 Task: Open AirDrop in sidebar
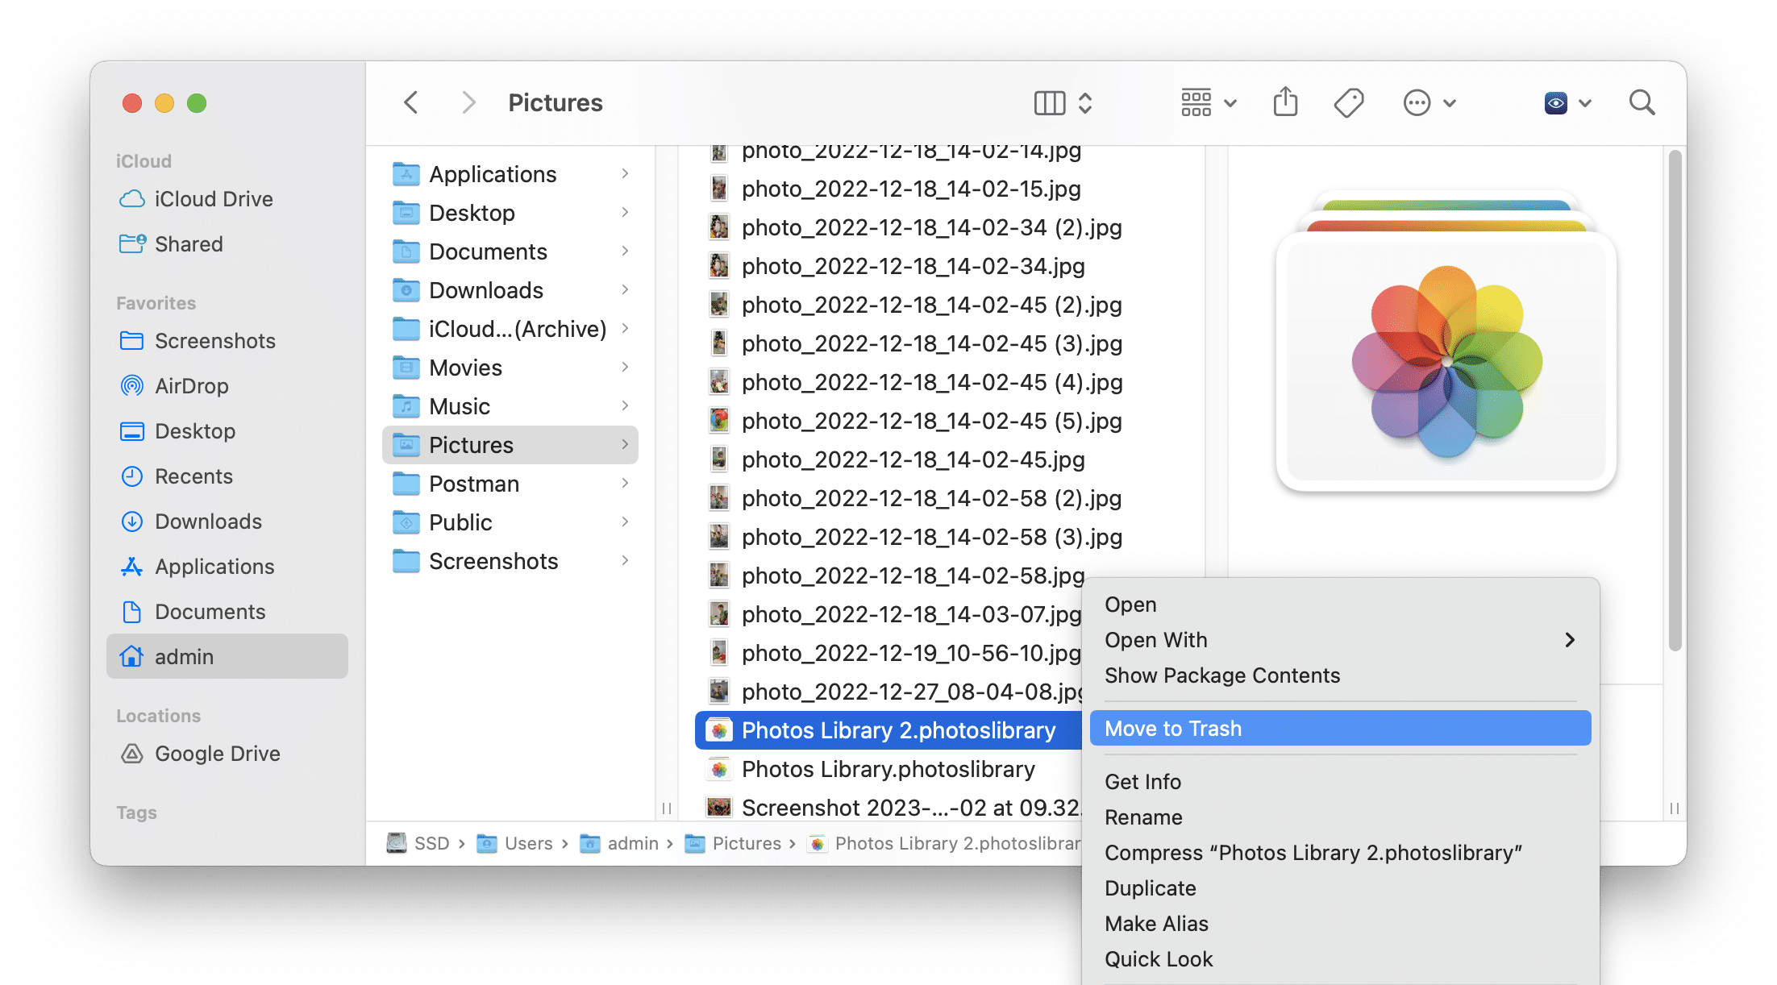(188, 386)
